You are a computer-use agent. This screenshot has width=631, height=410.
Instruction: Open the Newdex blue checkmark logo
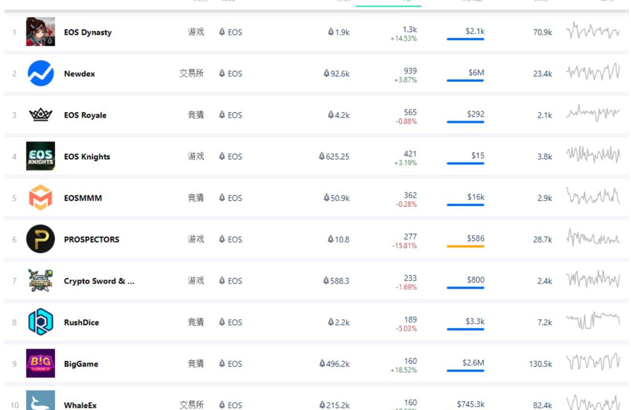pos(41,73)
